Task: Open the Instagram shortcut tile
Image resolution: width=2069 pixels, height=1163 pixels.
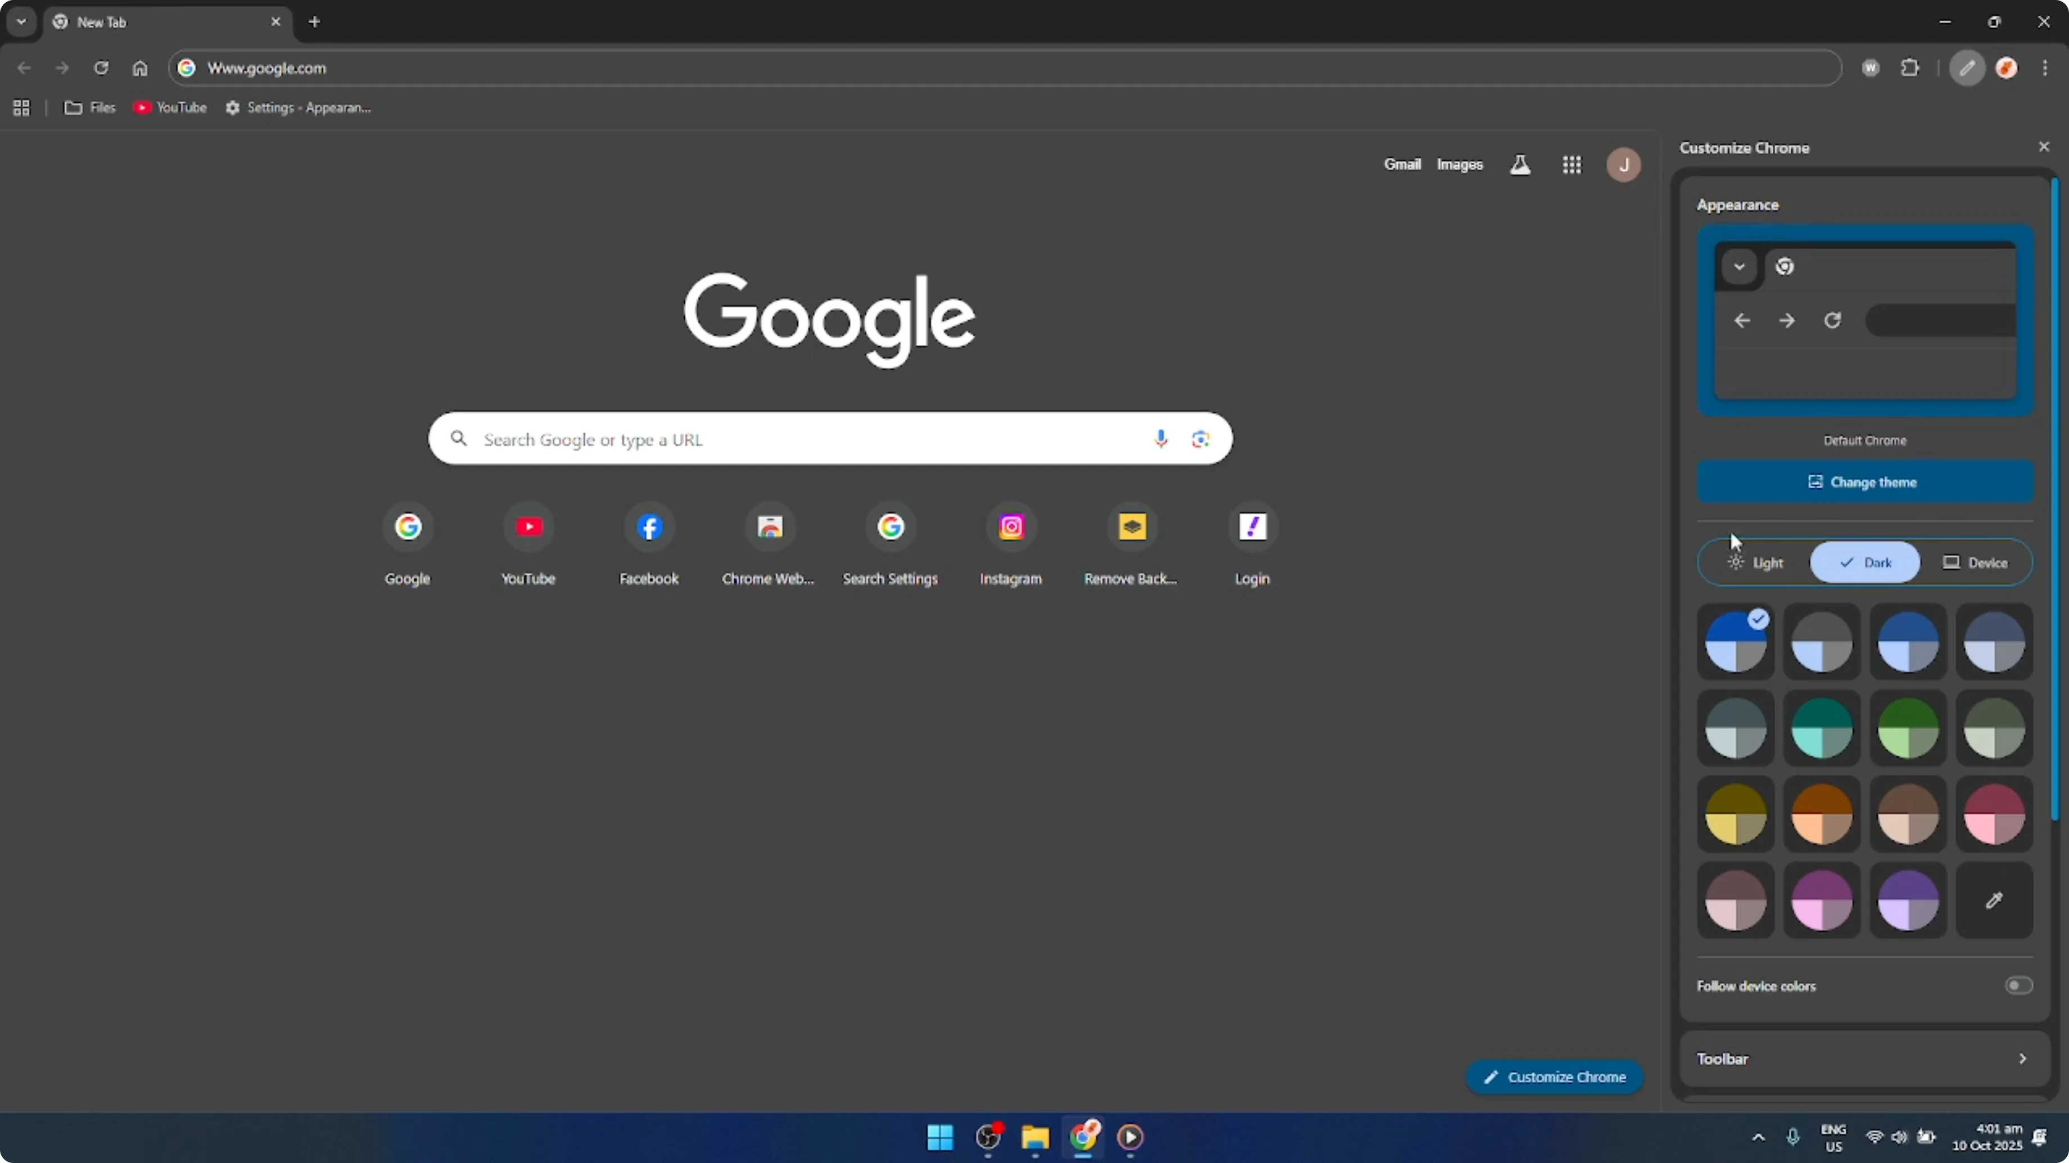Action: pos(1011,545)
